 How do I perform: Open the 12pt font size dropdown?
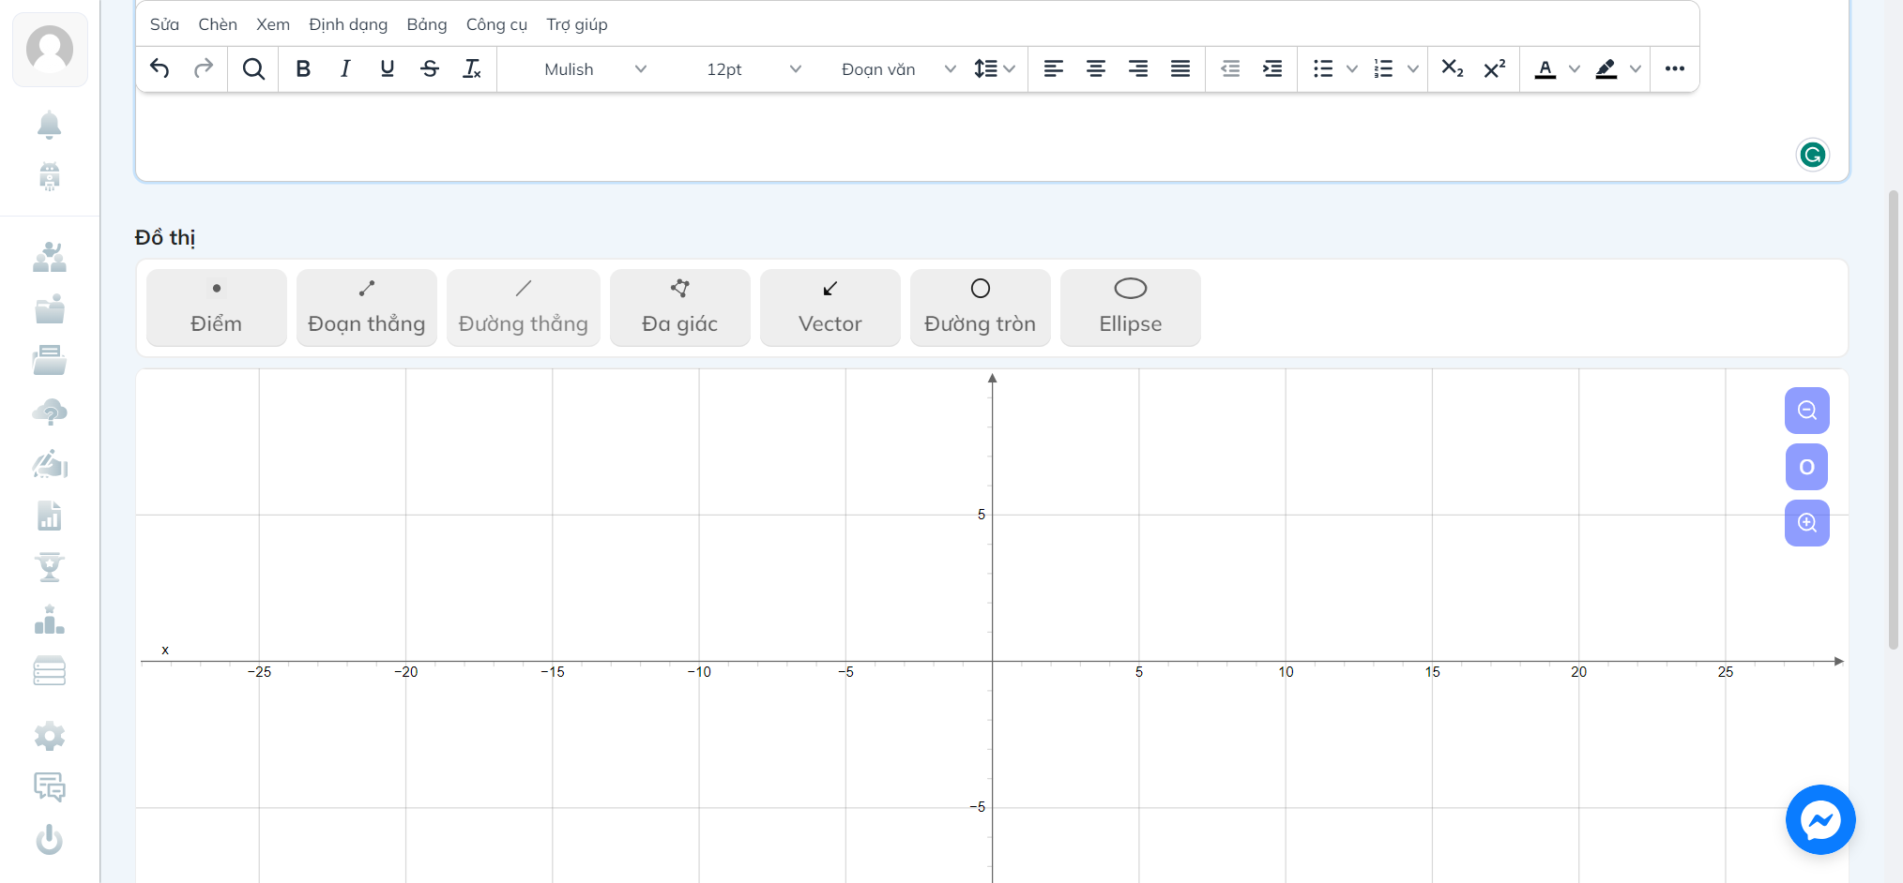point(753,69)
